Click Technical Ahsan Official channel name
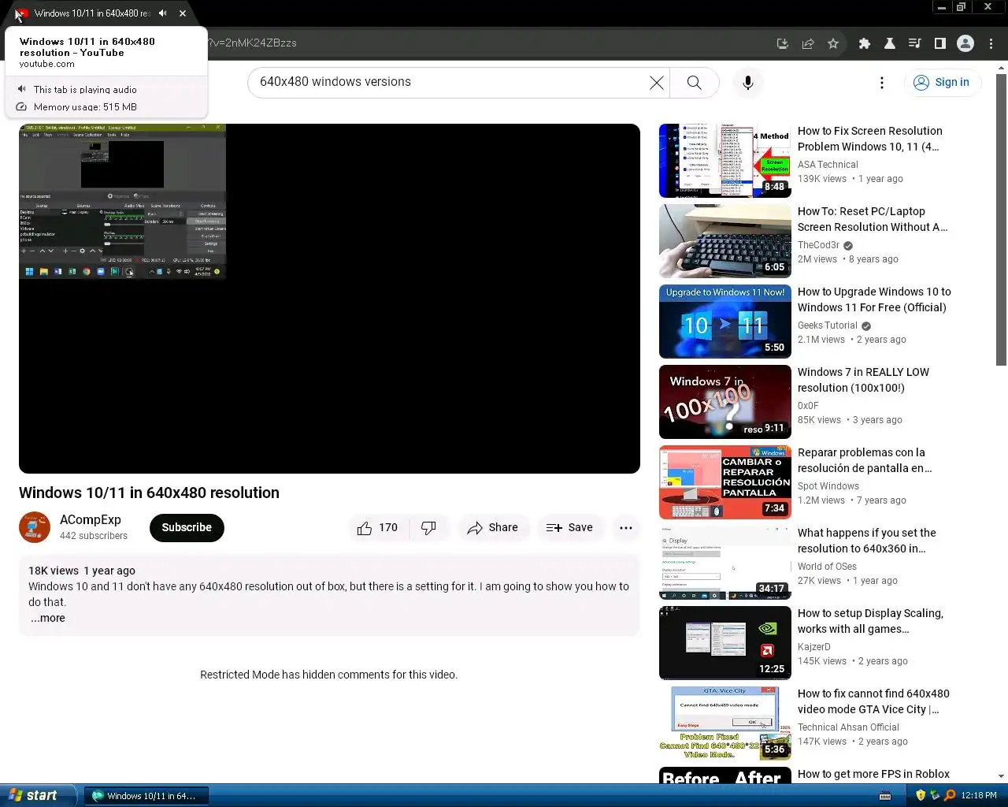 848,727
